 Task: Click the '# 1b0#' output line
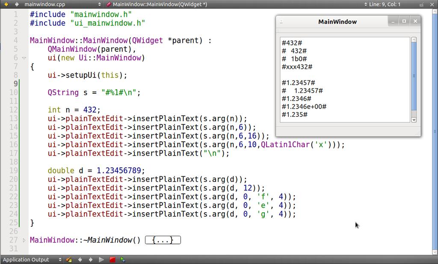tap(294, 59)
